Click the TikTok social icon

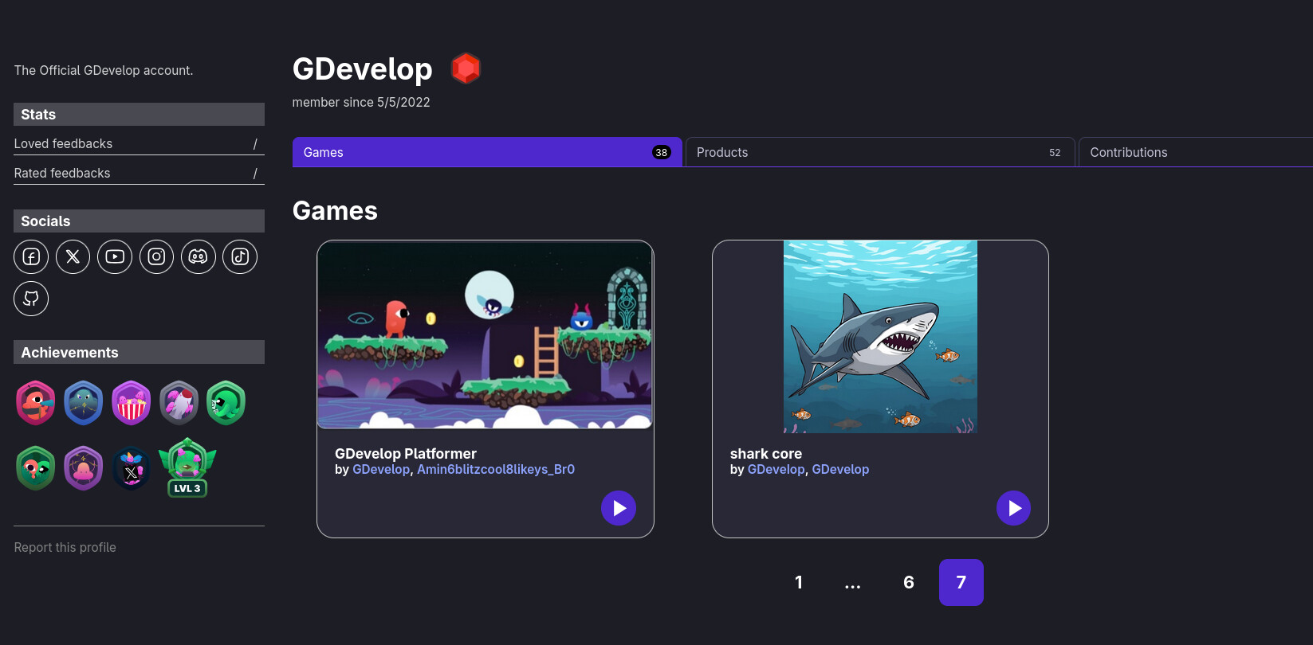coord(240,256)
